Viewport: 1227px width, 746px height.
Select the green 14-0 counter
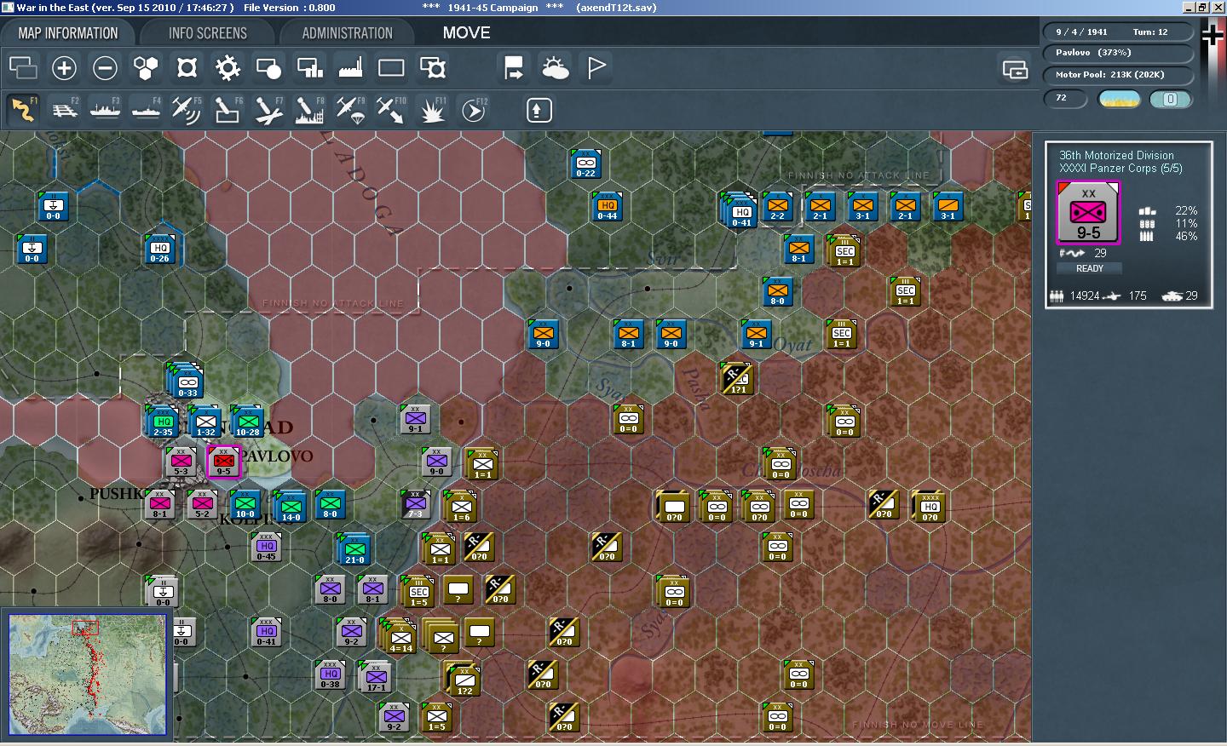(290, 507)
